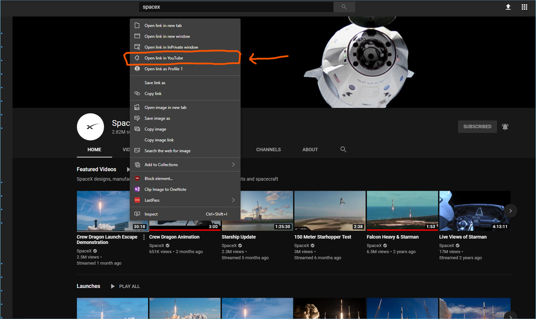
Task: Click the Search the web for image icon
Action: (137, 151)
